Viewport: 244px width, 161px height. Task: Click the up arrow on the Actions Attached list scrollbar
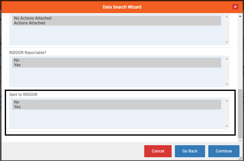tap(226, 16)
